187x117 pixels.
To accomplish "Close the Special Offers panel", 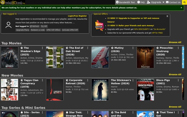I will [167, 16].
